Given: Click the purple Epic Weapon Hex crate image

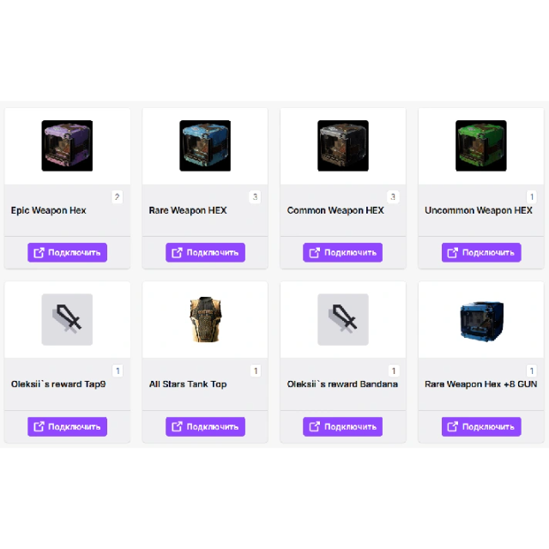Looking at the screenshot, I should pyautogui.click(x=67, y=146).
